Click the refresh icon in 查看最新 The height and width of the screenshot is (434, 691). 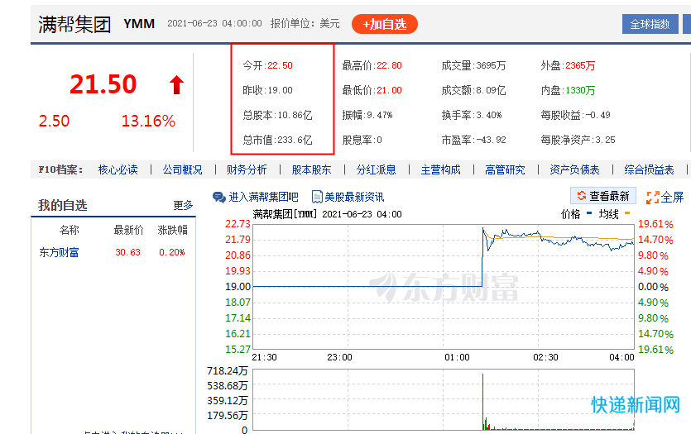(x=581, y=196)
